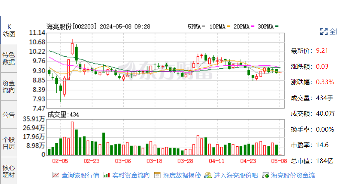337x184 pixels.
Task: Click the 04-11 date axis label
Action: 217,161
